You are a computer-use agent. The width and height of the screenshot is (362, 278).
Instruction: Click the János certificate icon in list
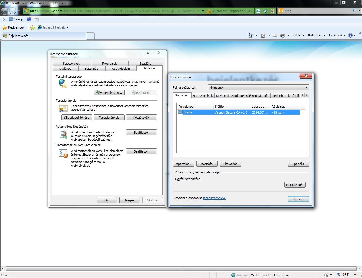(x=180, y=112)
